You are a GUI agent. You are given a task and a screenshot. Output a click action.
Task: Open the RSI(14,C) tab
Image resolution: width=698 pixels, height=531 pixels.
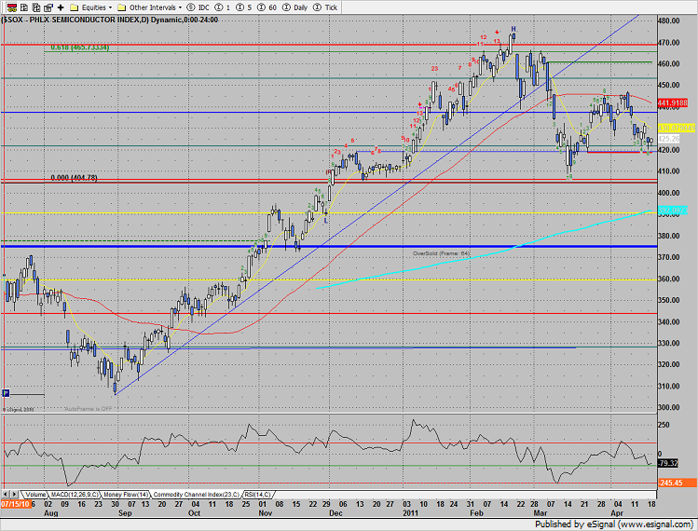(x=257, y=495)
